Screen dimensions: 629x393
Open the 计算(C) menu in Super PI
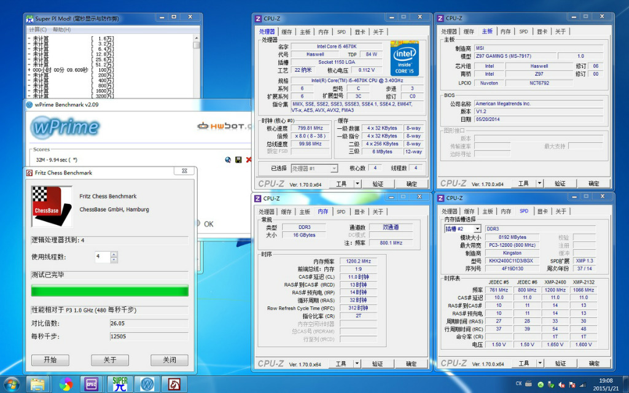(x=37, y=29)
